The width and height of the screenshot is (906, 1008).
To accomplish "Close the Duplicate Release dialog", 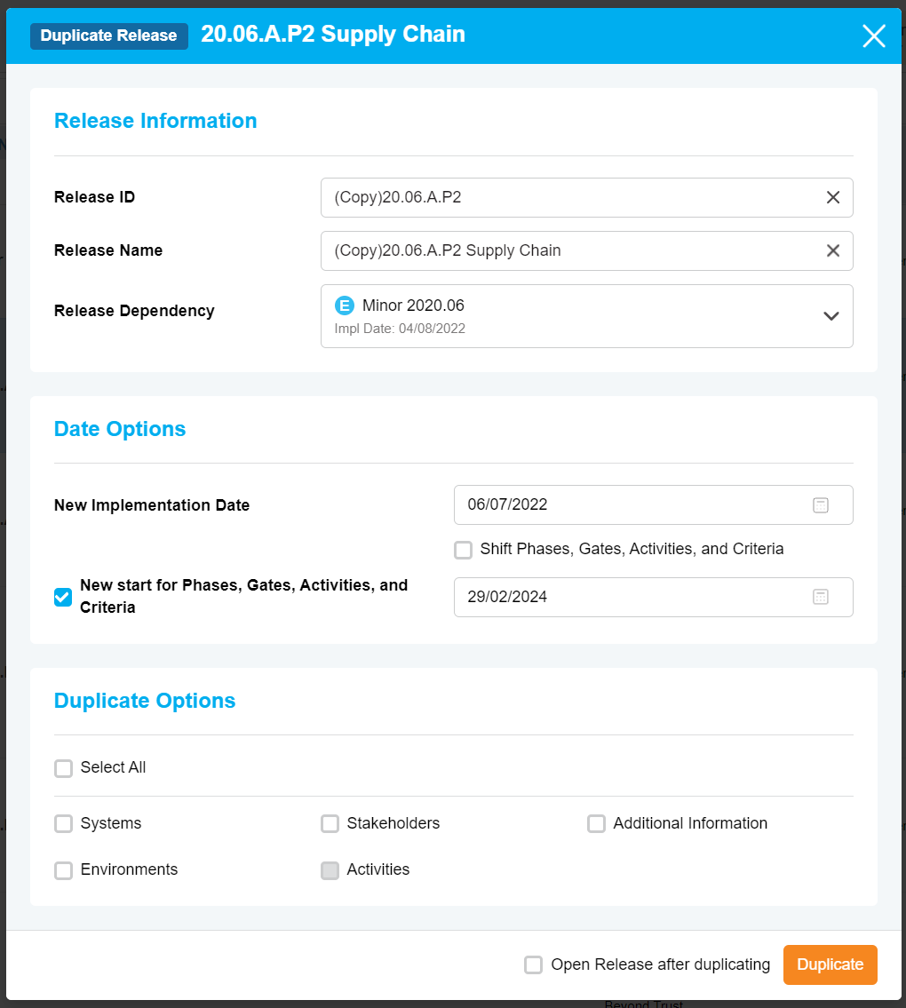I will pyautogui.click(x=873, y=36).
